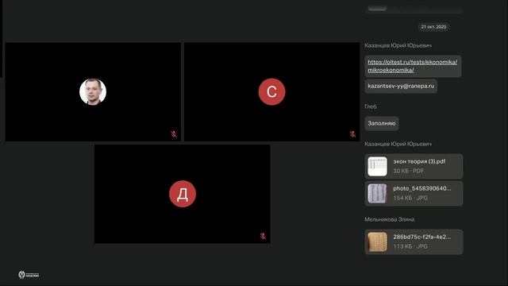This screenshot has height=286, width=508.
Task: Click the 154 КБ · JPG file size label
Action: tap(410, 198)
